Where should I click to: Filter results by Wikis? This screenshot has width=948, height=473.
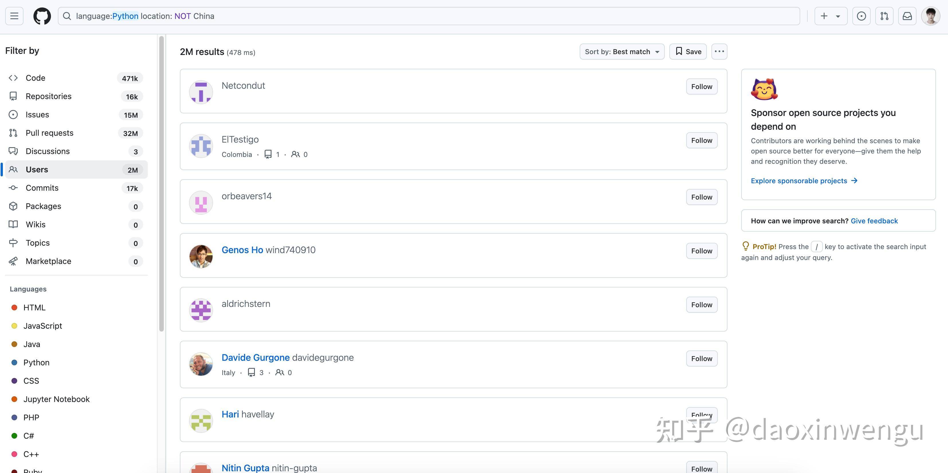coord(76,225)
